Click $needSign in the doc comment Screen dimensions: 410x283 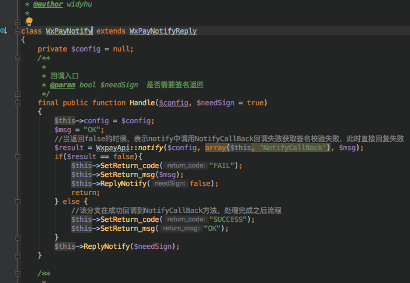point(119,85)
